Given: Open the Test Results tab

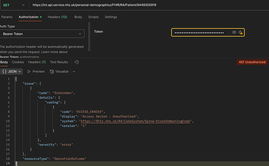Looking at the screenshot, I should tap(59, 62).
